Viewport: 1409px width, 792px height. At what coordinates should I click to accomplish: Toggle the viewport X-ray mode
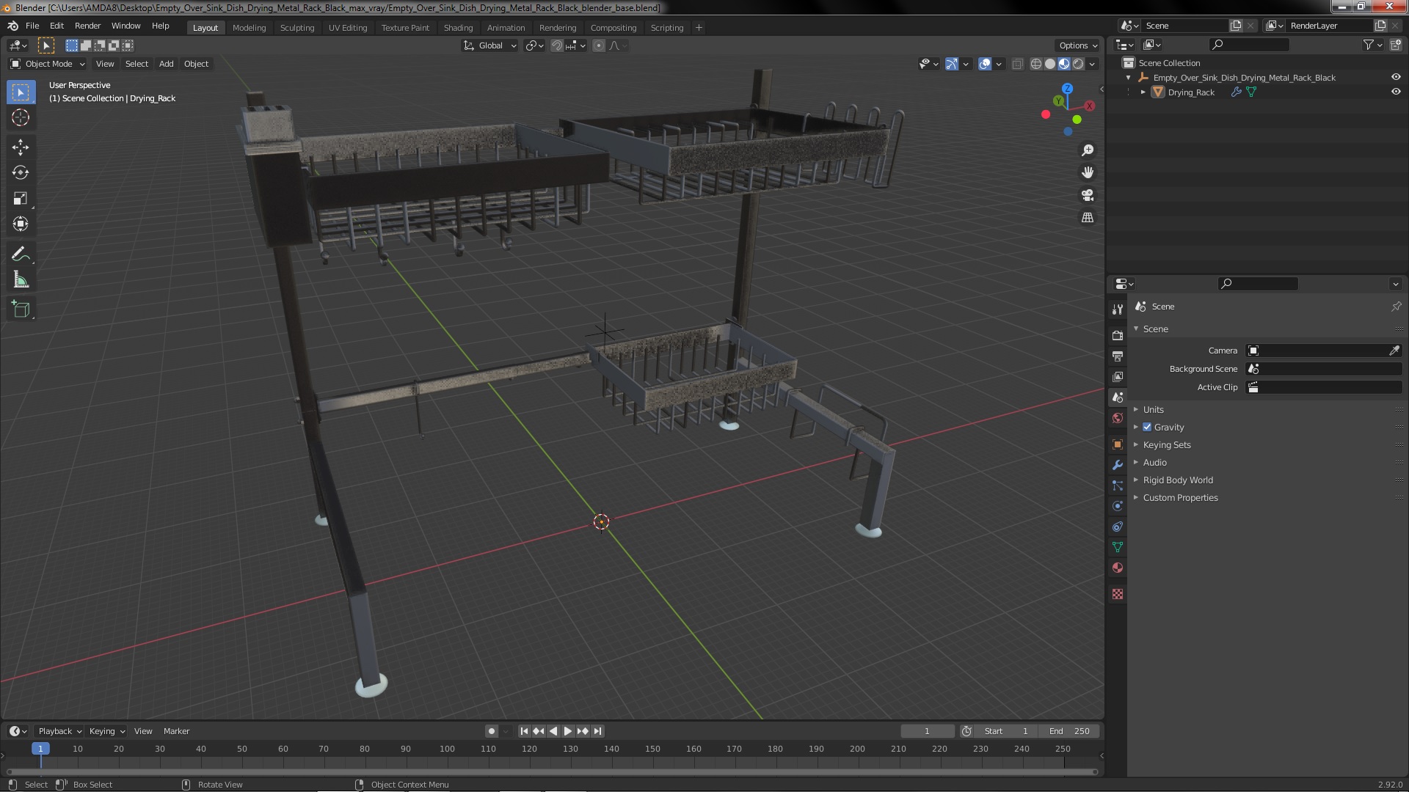pyautogui.click(x=1017, y=65)
